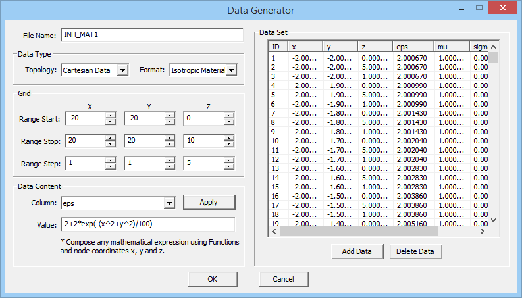Confirm with the OK button
The height and width of the screenshot is (298, 522).
213,279
